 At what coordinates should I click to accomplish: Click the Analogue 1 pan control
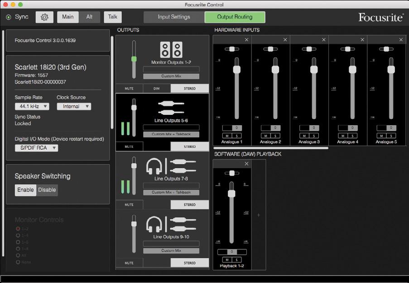coord(232,49)
